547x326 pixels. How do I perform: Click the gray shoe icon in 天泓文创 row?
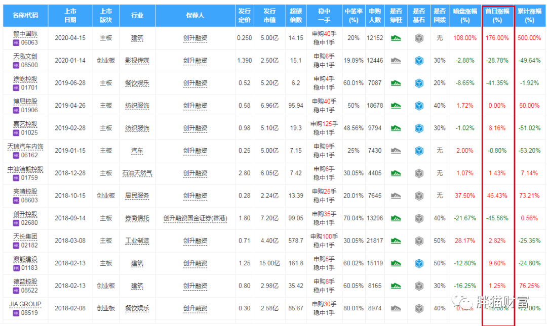396,60
